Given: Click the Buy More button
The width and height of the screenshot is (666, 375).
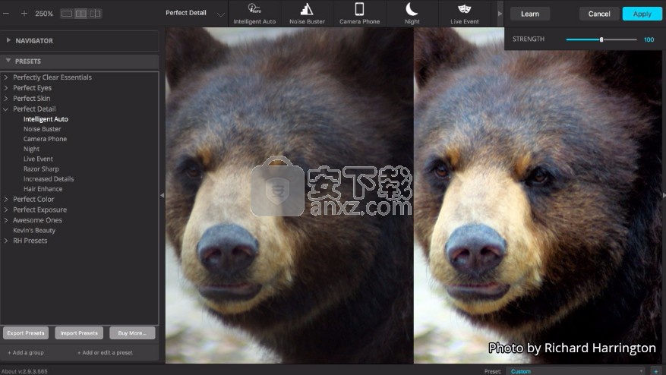Looking at the screenshot, I should tap(132, 333).
